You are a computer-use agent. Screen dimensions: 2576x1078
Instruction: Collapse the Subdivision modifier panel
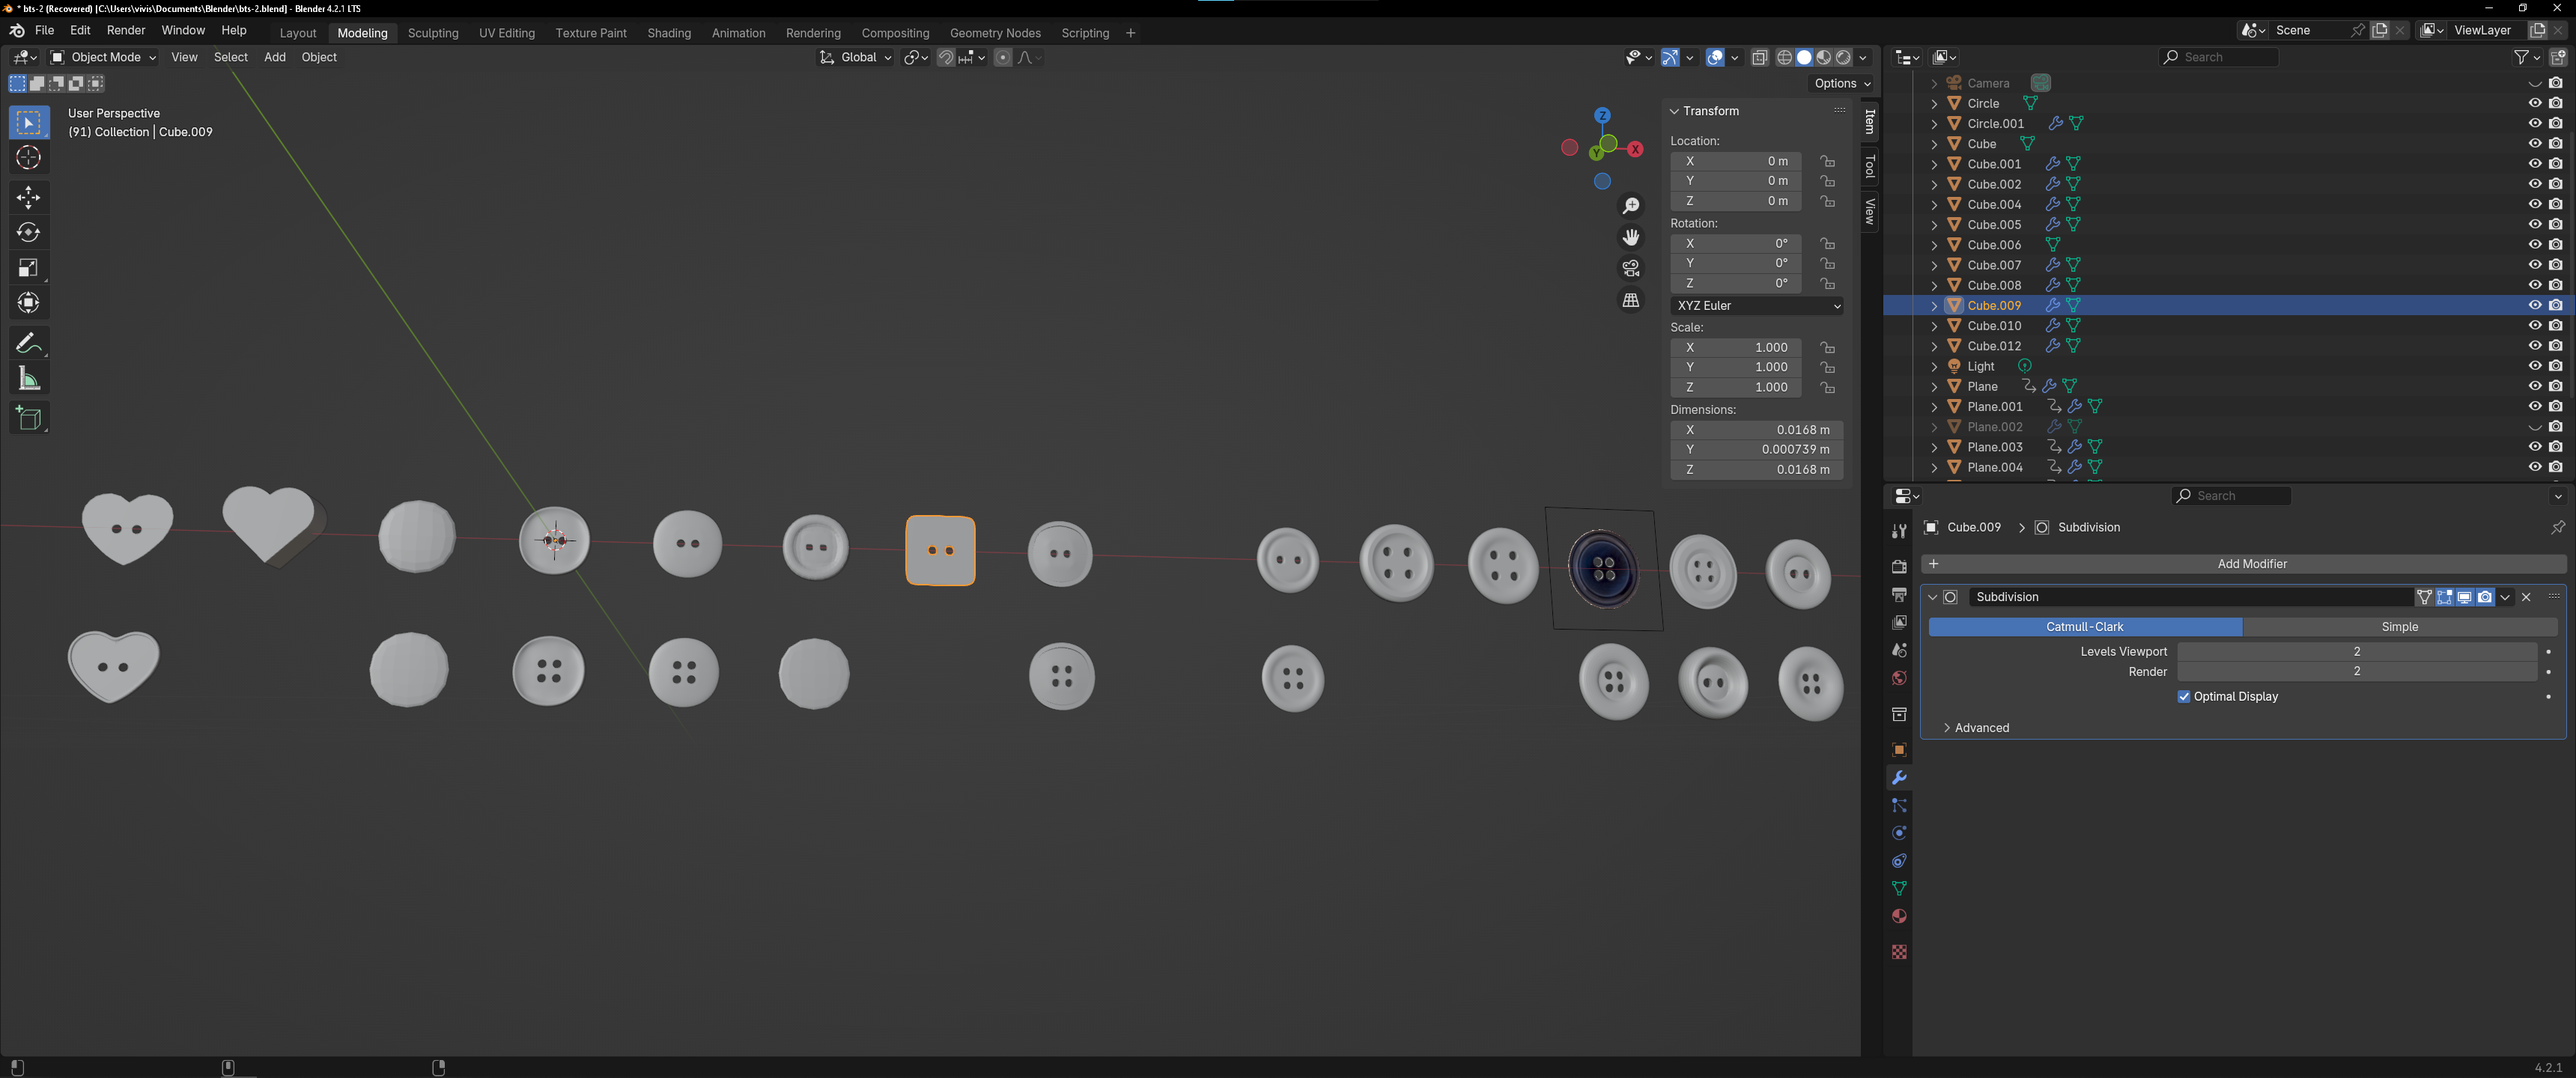(x=1932, y=597)
